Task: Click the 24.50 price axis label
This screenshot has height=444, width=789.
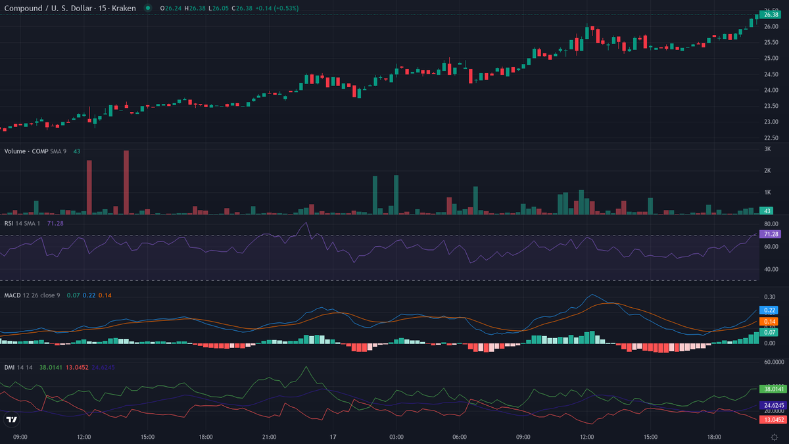Action: [770, 74]
